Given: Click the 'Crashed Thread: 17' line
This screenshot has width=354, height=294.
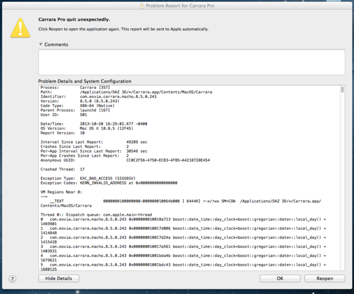Looking at the screenshot, I should (x=63, y=169).
